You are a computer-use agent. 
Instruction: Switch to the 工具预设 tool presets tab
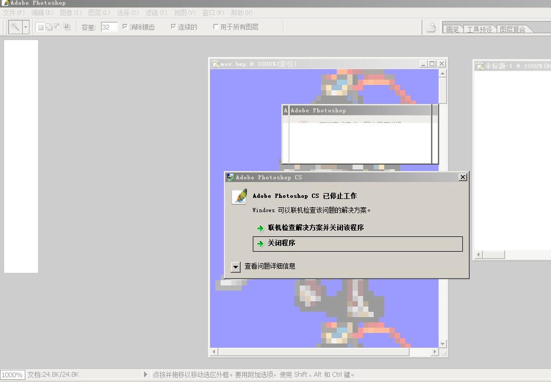point(479,30)
